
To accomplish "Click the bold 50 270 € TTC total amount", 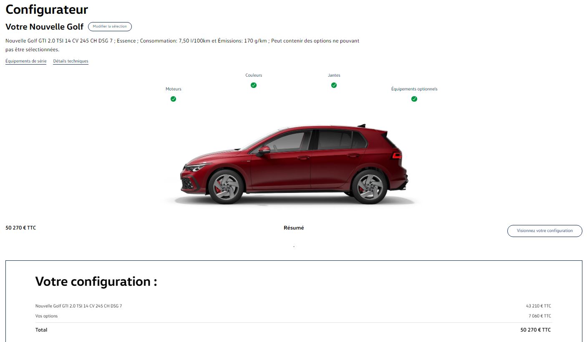I will tap(536, 330).
